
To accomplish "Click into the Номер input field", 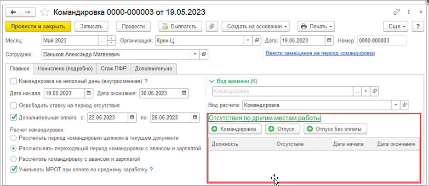I will coord(382,40).
